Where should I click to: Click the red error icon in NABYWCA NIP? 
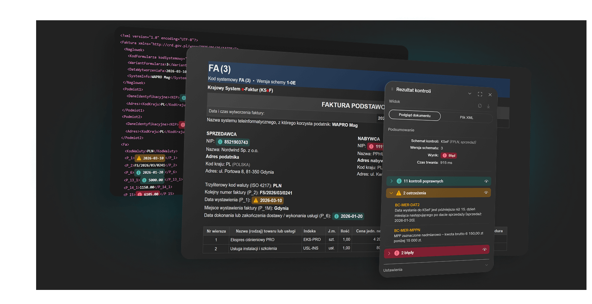(x=371, y=146)
